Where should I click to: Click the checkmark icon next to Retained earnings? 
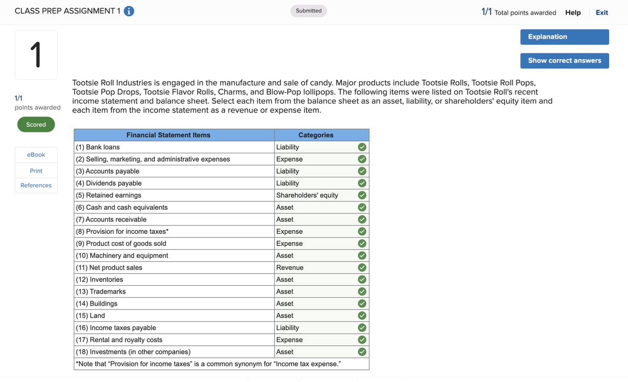point(362,195)
